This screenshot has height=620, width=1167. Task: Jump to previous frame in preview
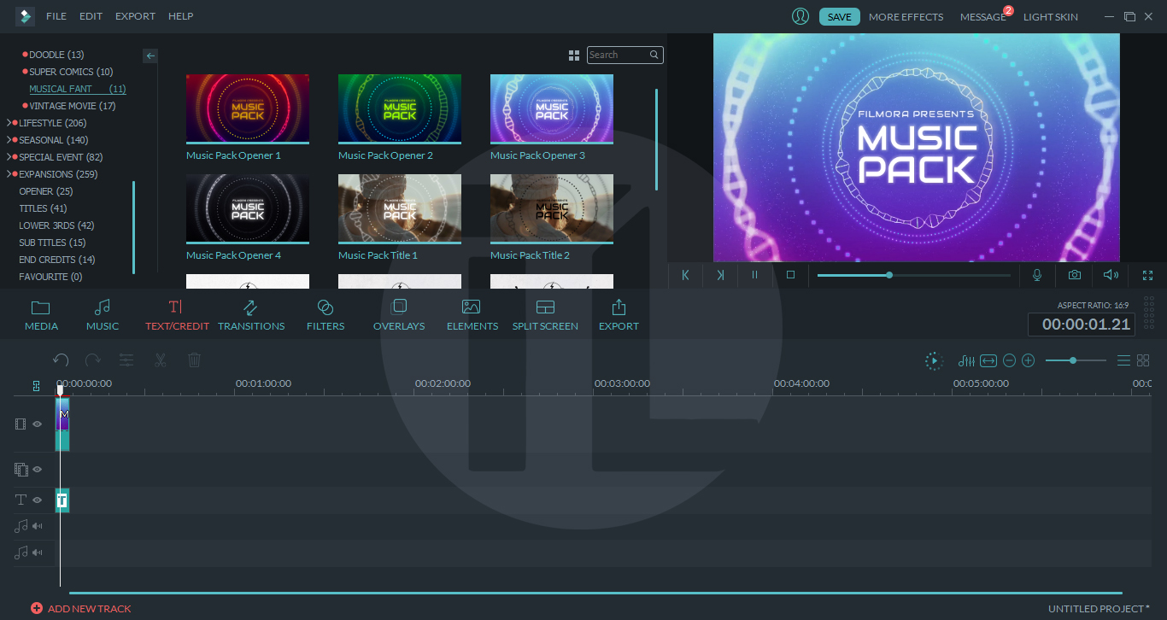685,275
